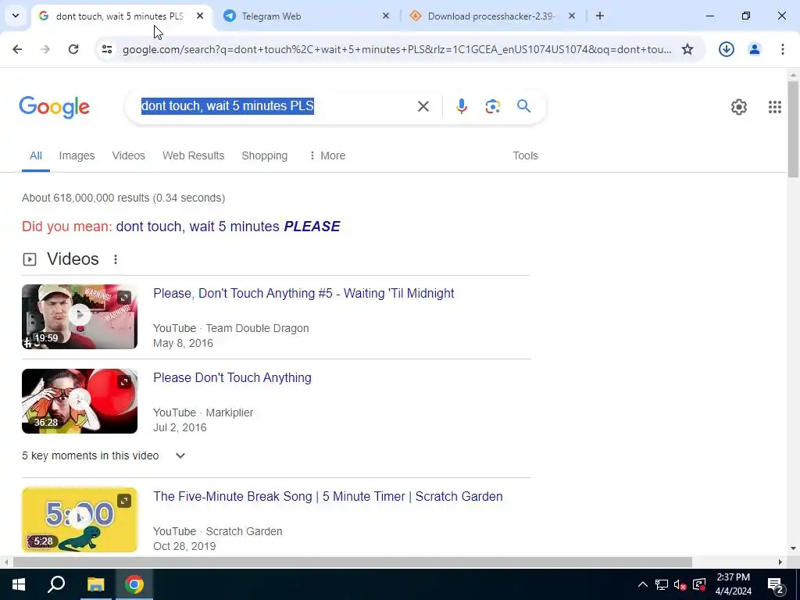Open the network status tray icon
The width and height of the screenshot is (800, 600).
(661, 584)
